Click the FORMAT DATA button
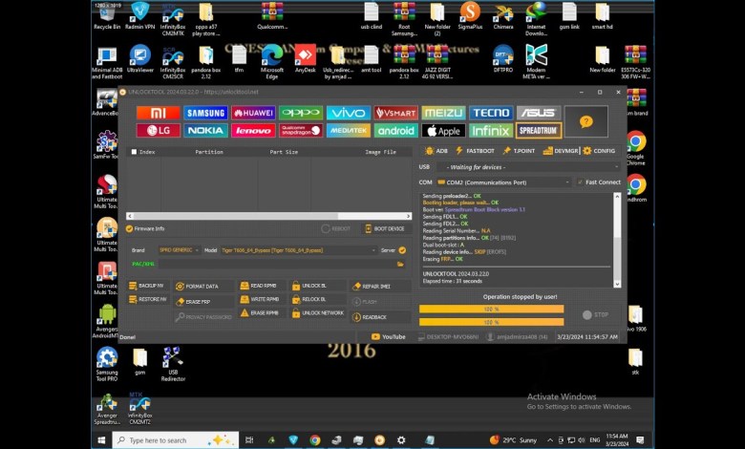Image resolution: width=745 pixels, height=449 pixels. point(203,286)
